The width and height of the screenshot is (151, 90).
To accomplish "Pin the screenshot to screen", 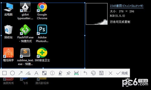I will (x=68, y=73).
